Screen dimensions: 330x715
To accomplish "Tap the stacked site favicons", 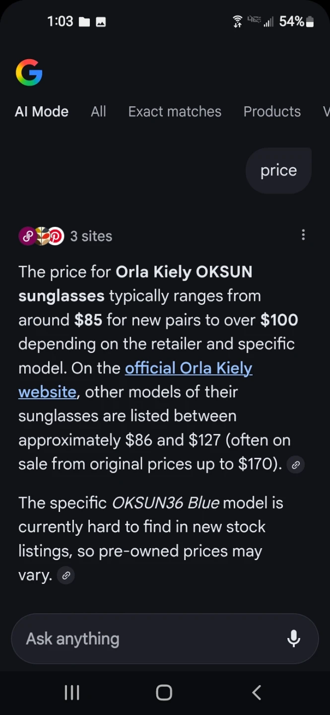I will (42, 236).
